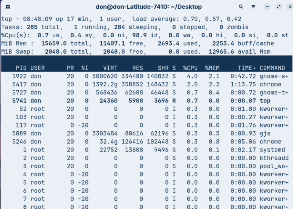Open the new tab icon in title bar
This screenshot has height=209, width=293.
[8, 7]
